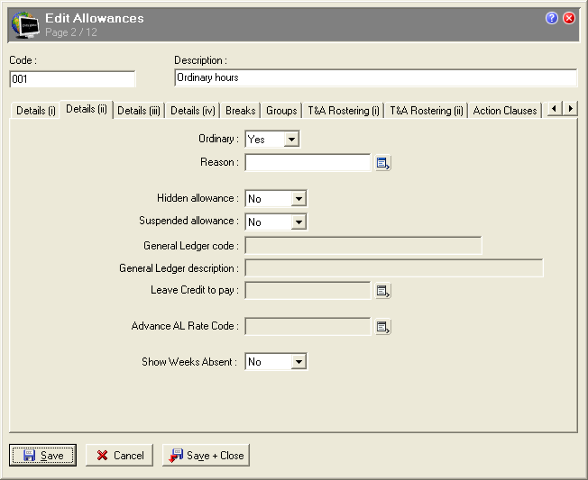Click the blue help question mark icon

coord(552,18)
